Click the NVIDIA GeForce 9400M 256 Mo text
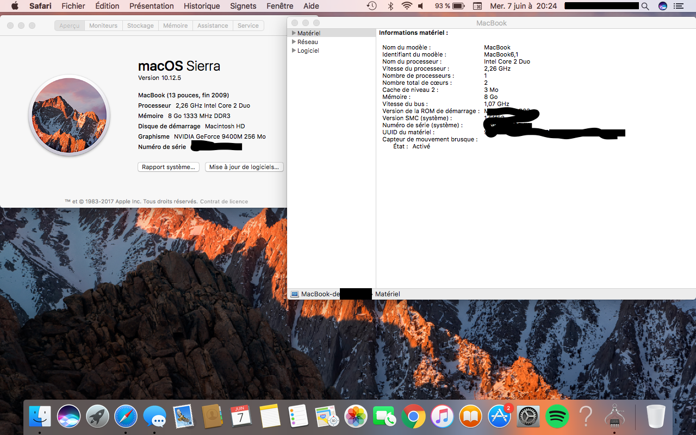This screenshot has height=435, width=696. tap(220, 136)
